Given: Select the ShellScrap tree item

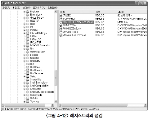Looking at the screenshot, I should point(36,89).
